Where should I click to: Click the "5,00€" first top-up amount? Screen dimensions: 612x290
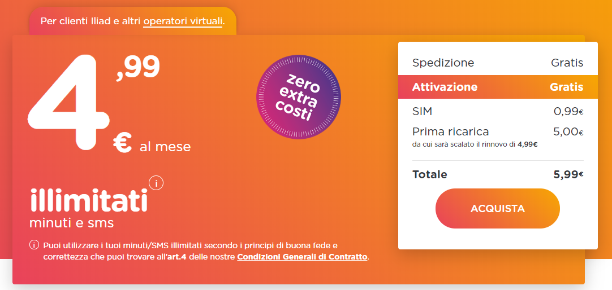(568, 131)
